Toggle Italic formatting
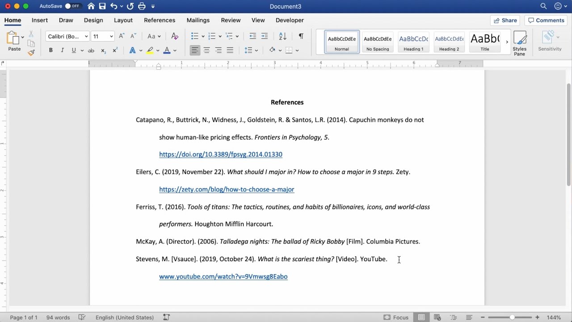This screenshot has width=572, height=322. (62, 51)
